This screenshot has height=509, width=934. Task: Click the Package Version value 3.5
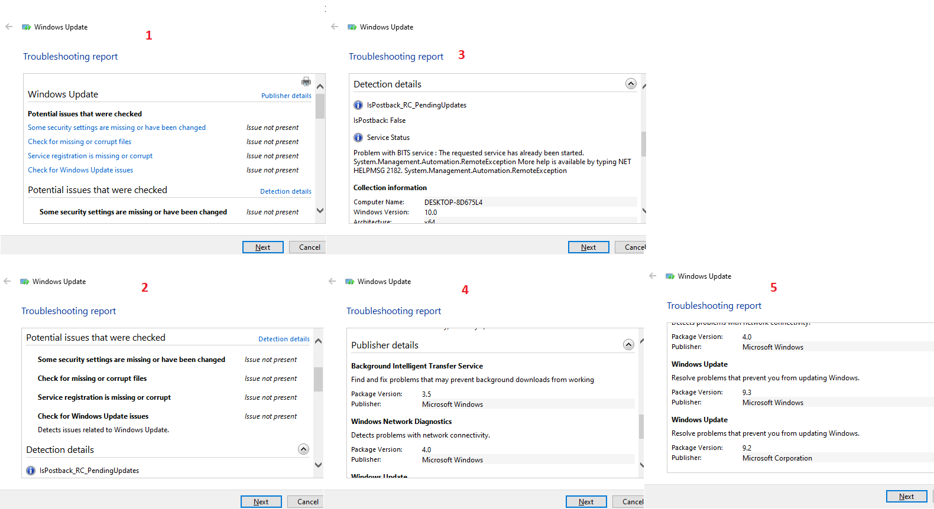pos(427,394)
